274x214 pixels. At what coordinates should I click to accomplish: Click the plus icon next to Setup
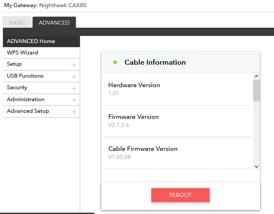[74, 64]
